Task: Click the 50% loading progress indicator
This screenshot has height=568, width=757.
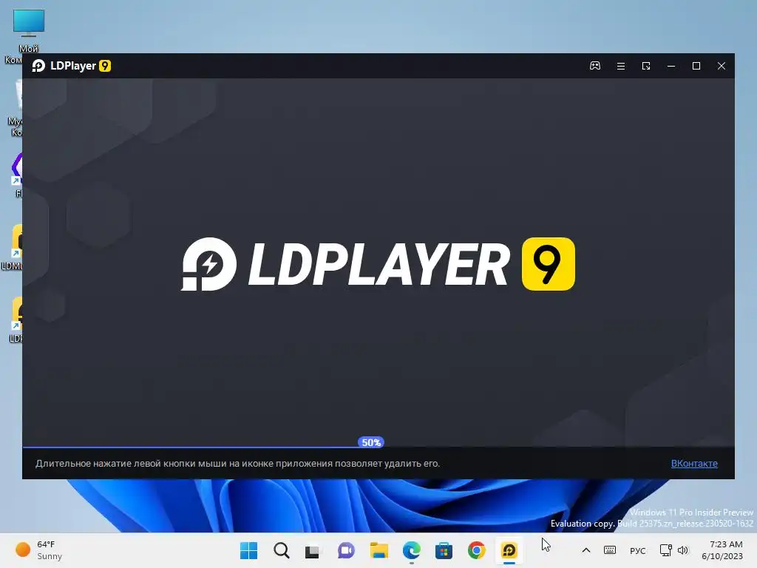Action: pyautogui.click(x=371, y=442)
